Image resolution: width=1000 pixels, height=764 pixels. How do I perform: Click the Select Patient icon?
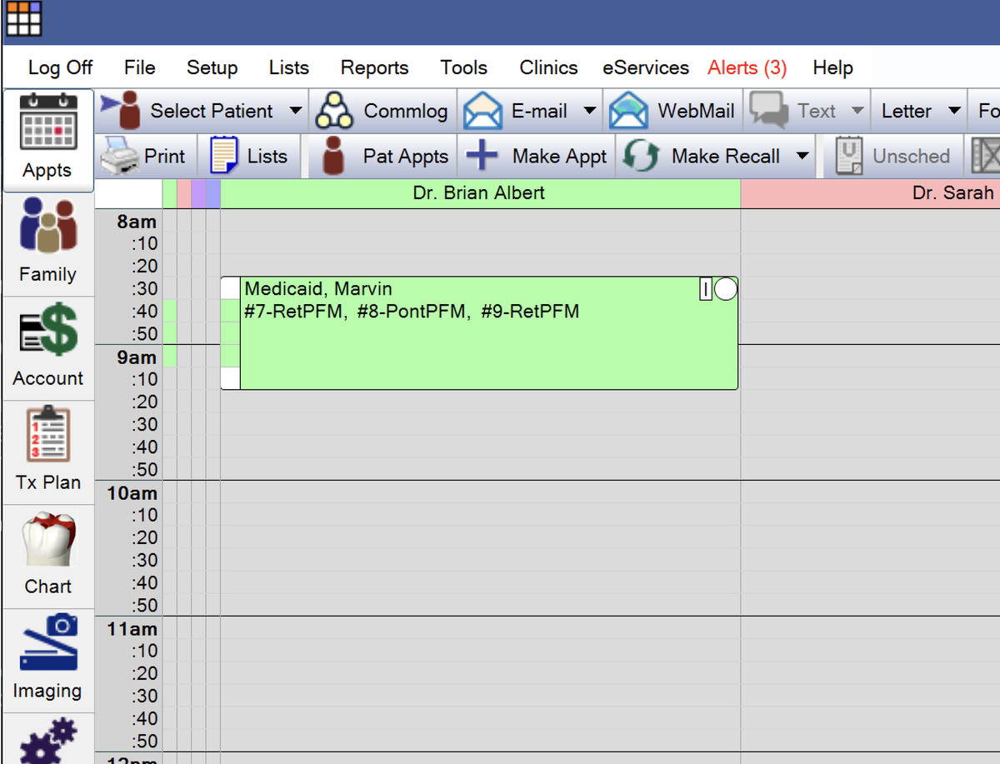click(x=122, y=111)
